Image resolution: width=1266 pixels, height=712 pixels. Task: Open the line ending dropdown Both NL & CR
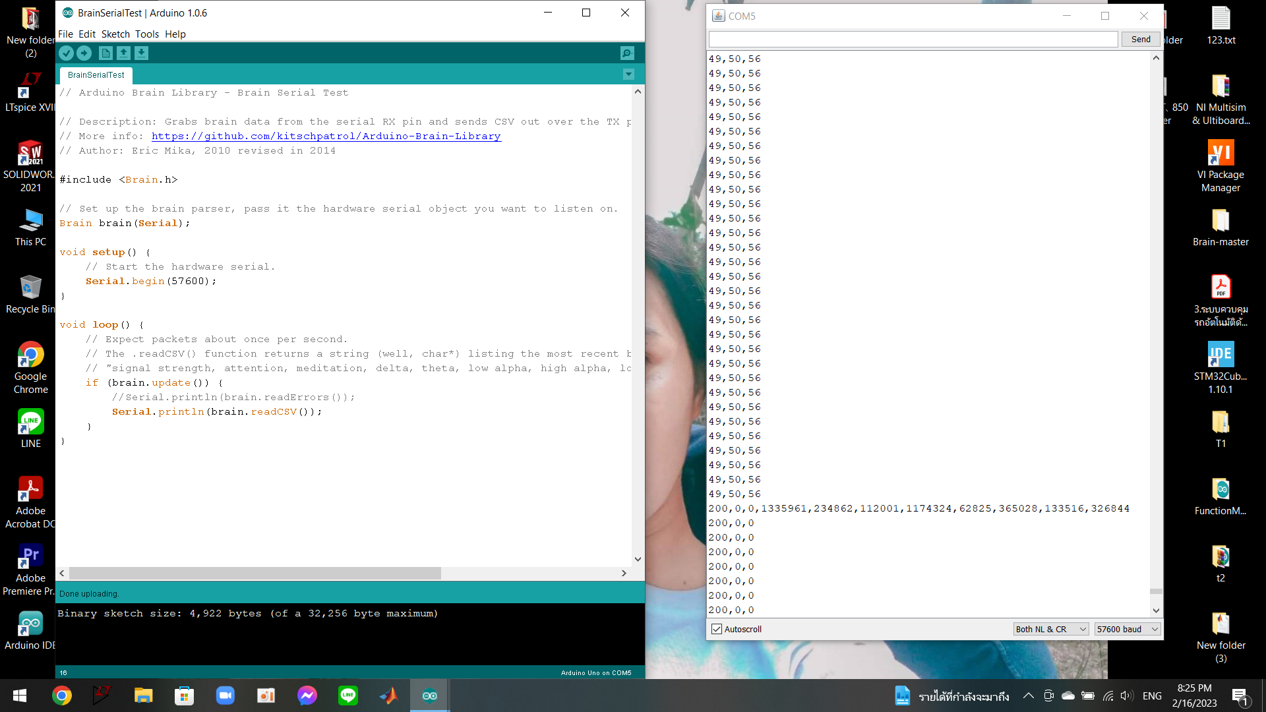[1050, 629]
